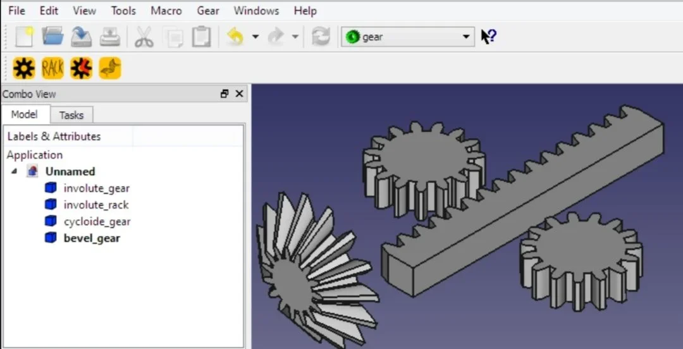Undock the Combo View panel

pyautogui.click(x=225, y=94)
